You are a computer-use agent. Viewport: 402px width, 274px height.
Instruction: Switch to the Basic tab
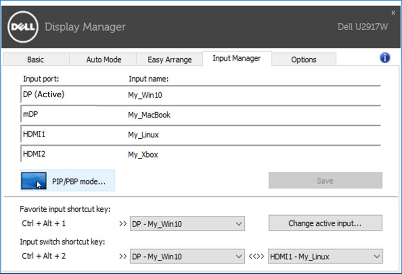(36, 59)
